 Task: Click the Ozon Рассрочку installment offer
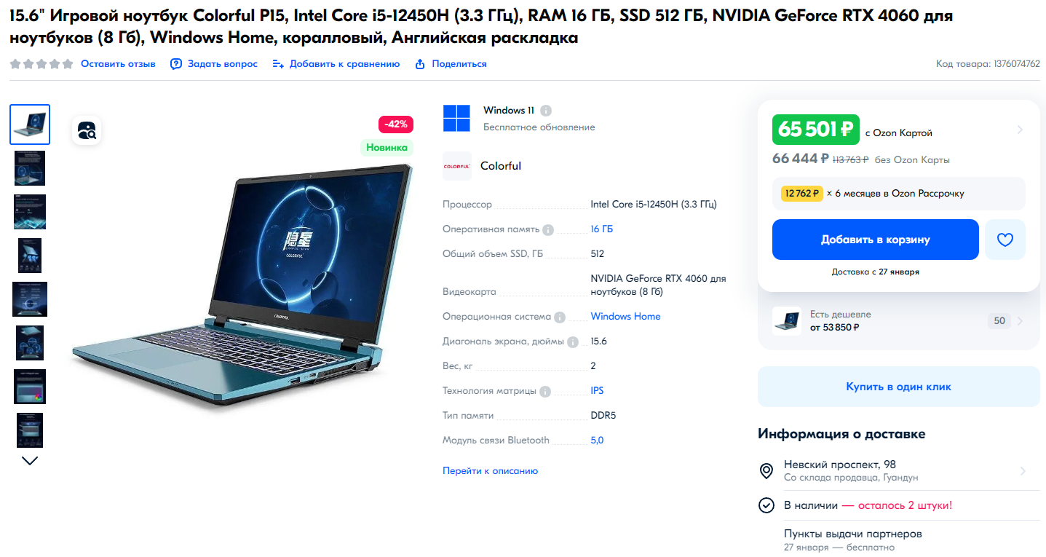(899, 194)
